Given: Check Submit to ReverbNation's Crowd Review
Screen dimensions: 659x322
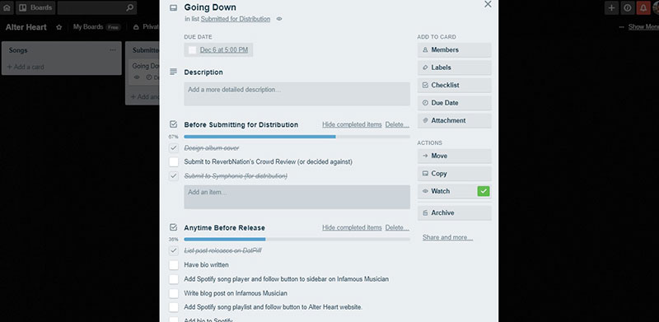Looking at the screenshot, I should click(174, 162).
